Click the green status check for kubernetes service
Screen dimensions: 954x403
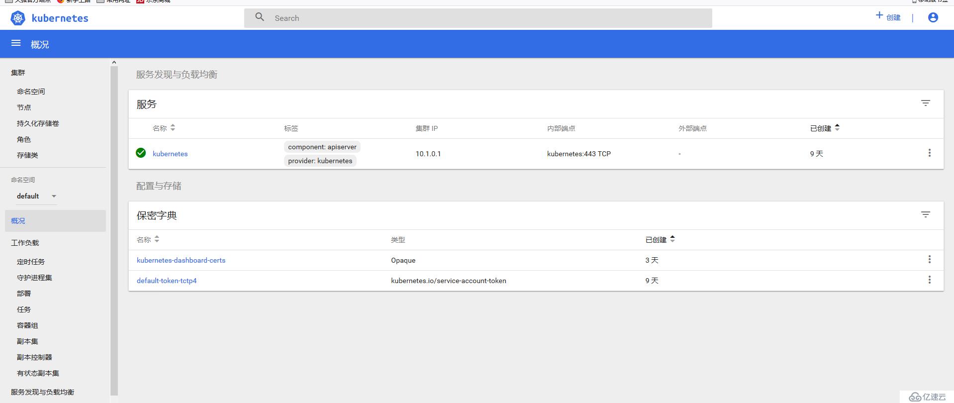(x=141, y=153)
